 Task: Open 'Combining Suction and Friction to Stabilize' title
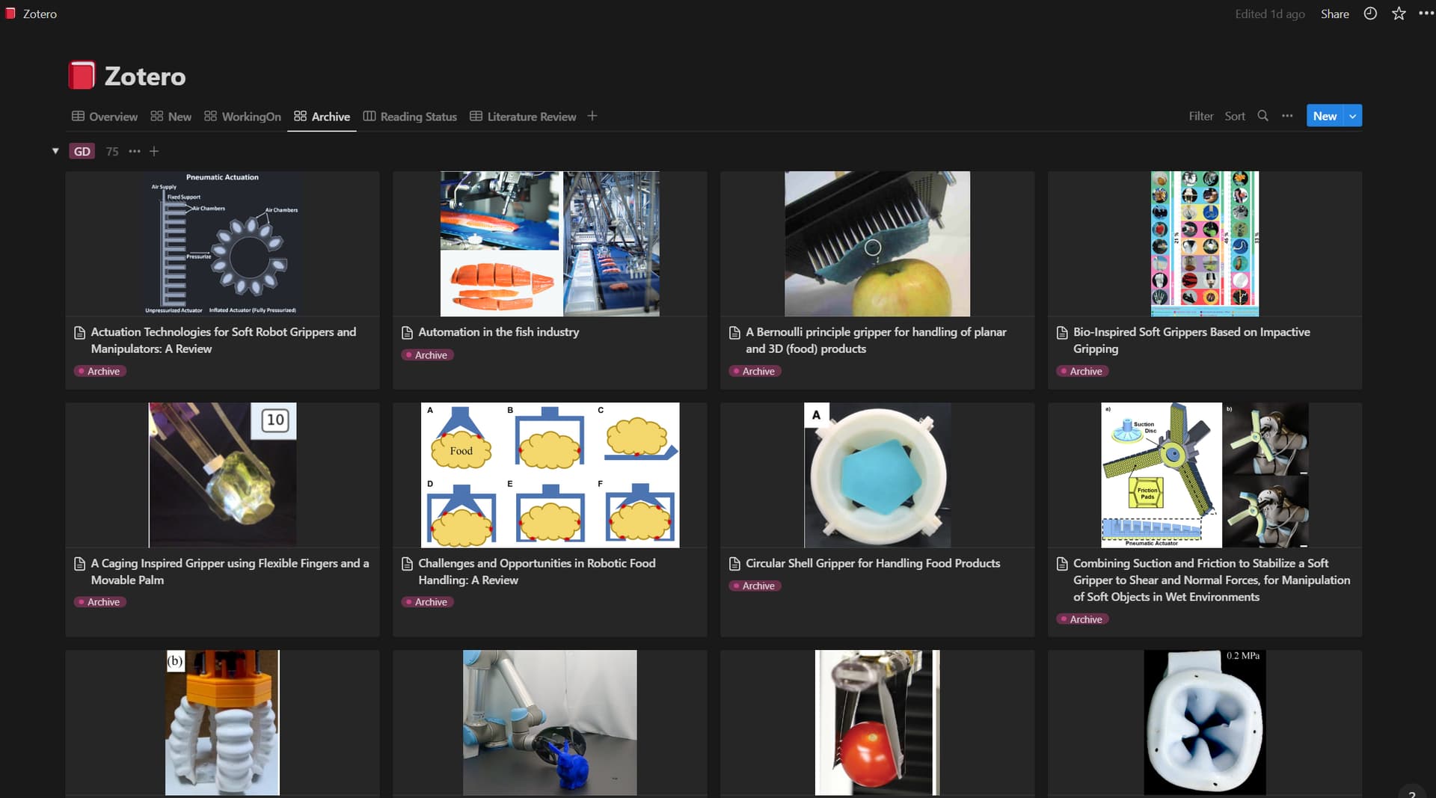[1212, 580]
